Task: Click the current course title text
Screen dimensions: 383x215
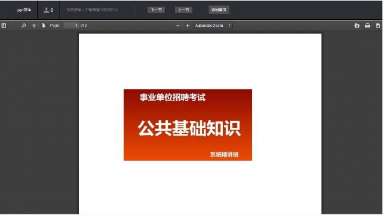Action: pyautogui.click(x=92, y=10)
